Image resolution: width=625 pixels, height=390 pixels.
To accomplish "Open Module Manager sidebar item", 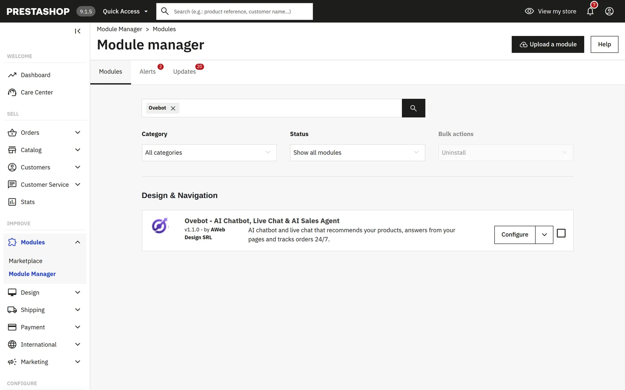I will pos(32,274).
